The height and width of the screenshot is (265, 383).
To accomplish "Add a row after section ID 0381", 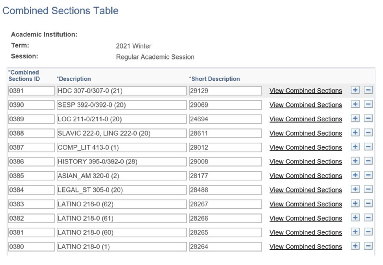I will pos(355,232).
